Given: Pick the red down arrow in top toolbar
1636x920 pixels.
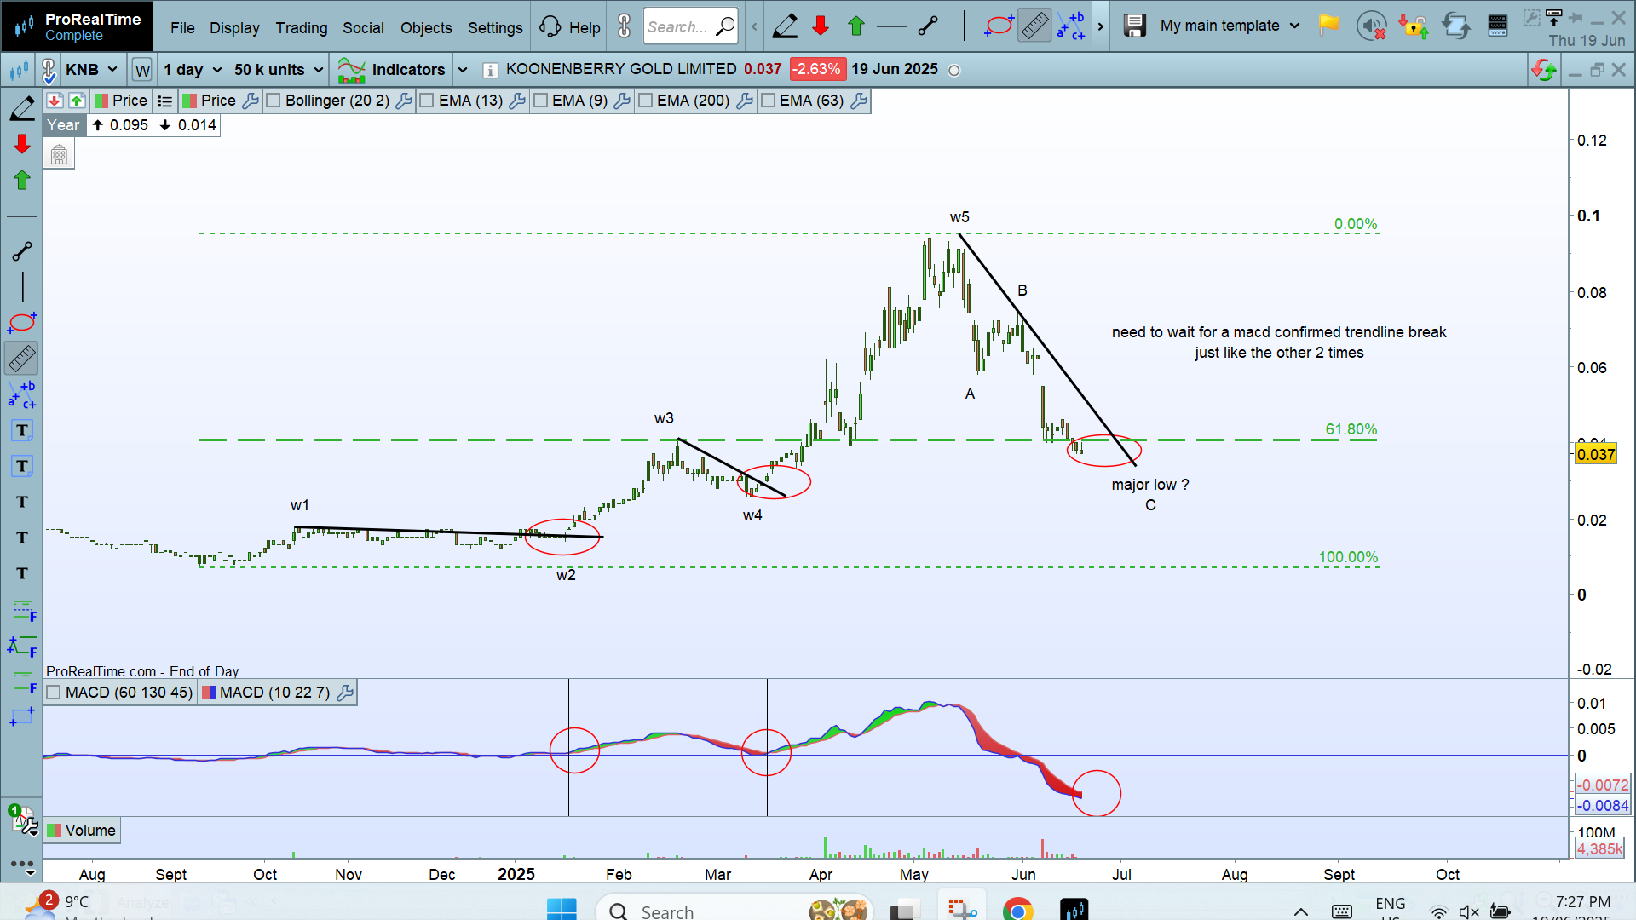Looking at the screenshot, I should tap(821, 26).
